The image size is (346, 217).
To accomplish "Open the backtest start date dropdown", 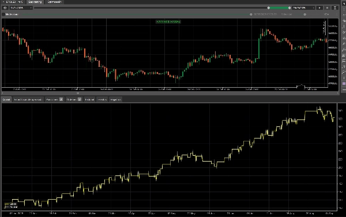I will coord(21,8).
